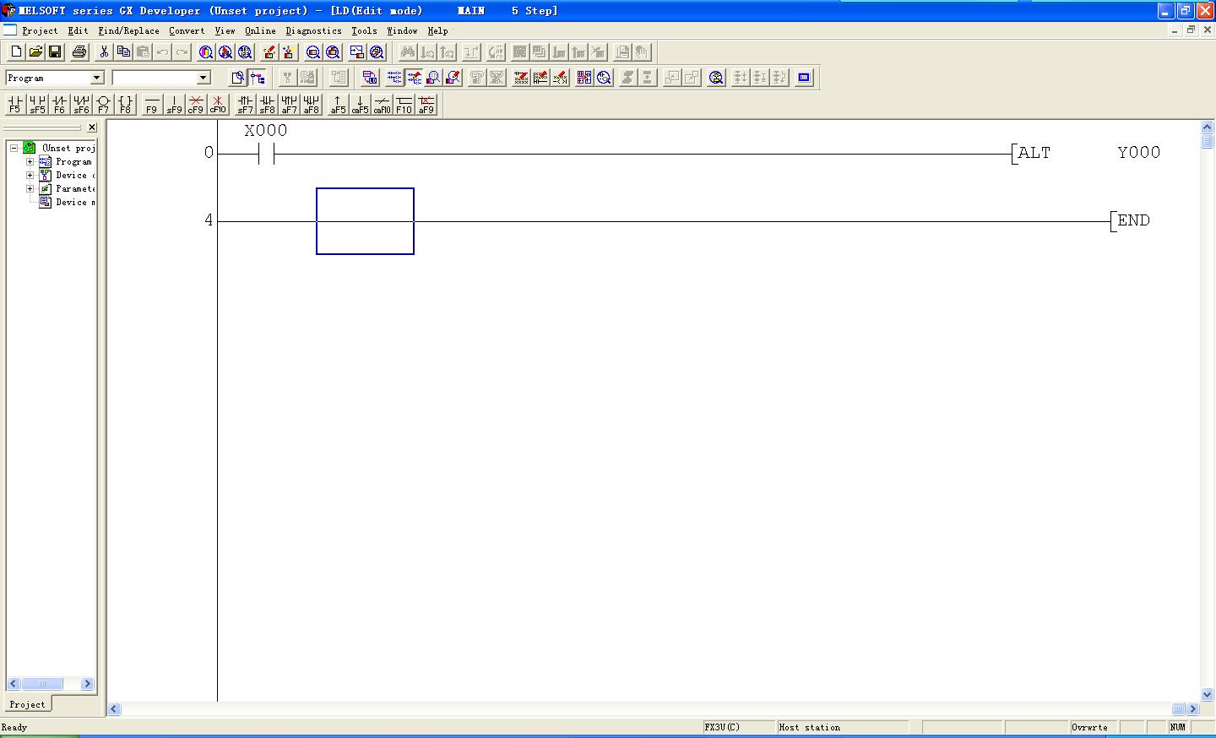Expand the Program tree node
Image resolution: width=1216 pixels, height=738 pixels.
click(30, 161)
